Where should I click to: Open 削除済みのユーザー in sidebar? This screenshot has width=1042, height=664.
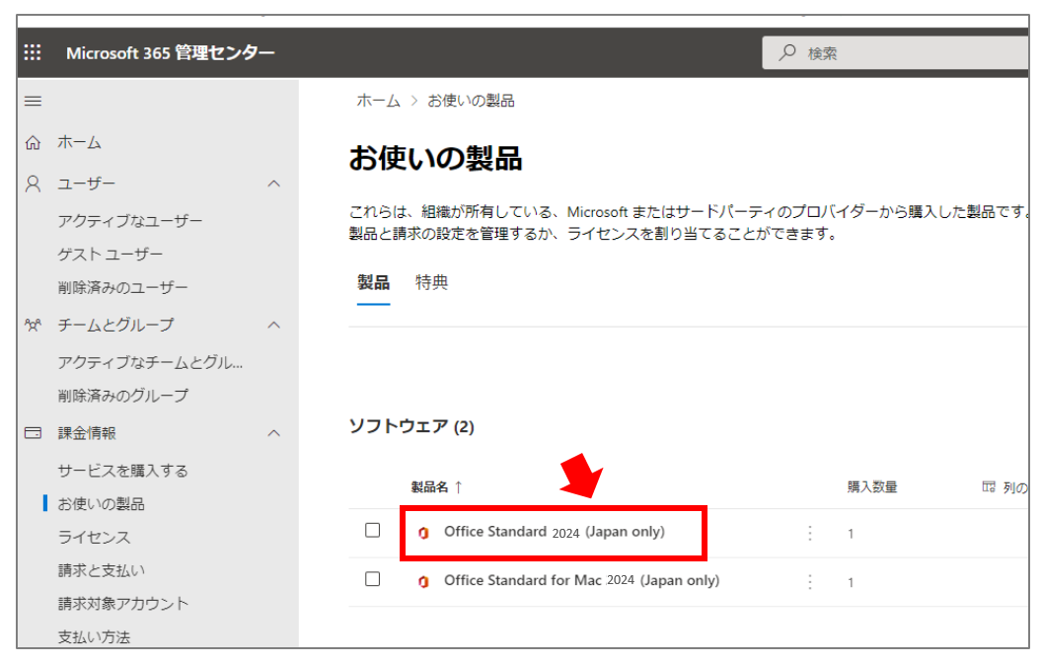click(123, 288)
